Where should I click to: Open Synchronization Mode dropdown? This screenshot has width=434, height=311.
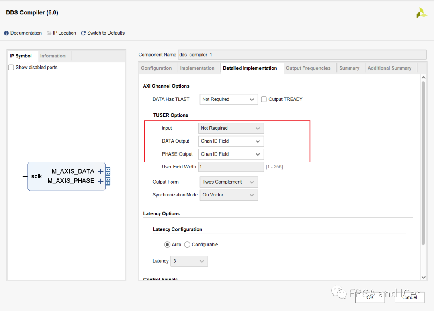pyautogui.click(x=229, y=195)
